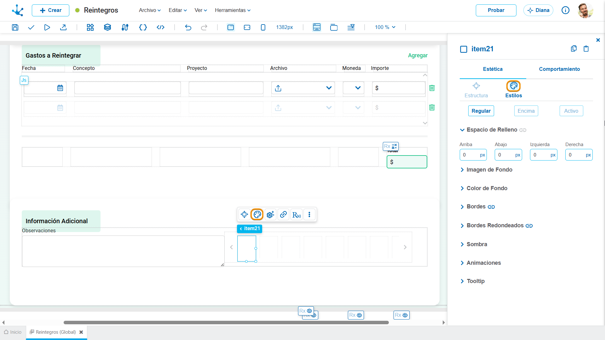The height and width of the screenshot is (340, 605).
Task: Click item21 breadcrumb label
Action: click(x=250, y=229)
